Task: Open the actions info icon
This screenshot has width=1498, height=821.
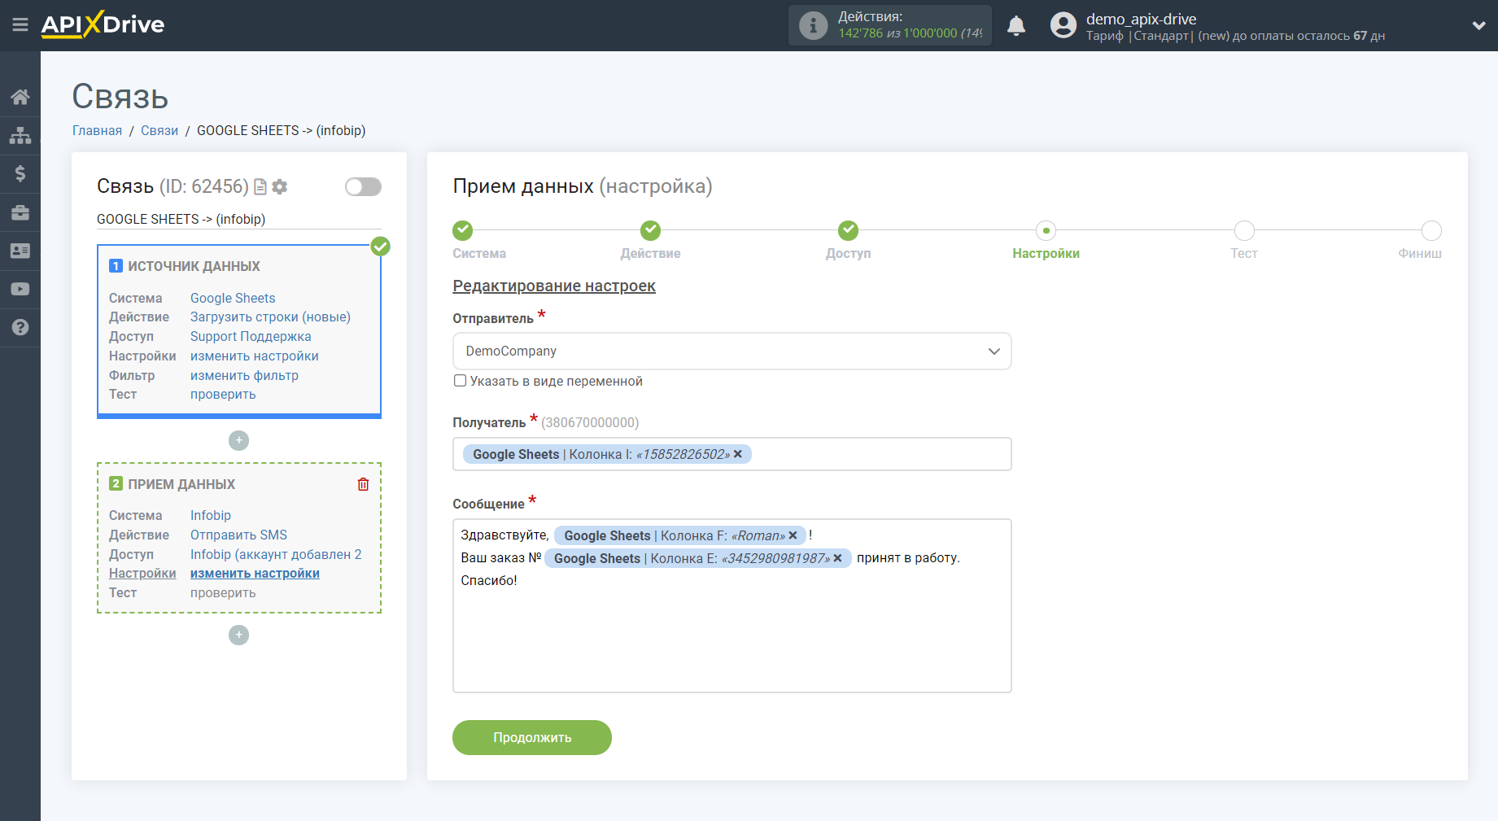Action: pyautogui.click(x=813, y=25)
